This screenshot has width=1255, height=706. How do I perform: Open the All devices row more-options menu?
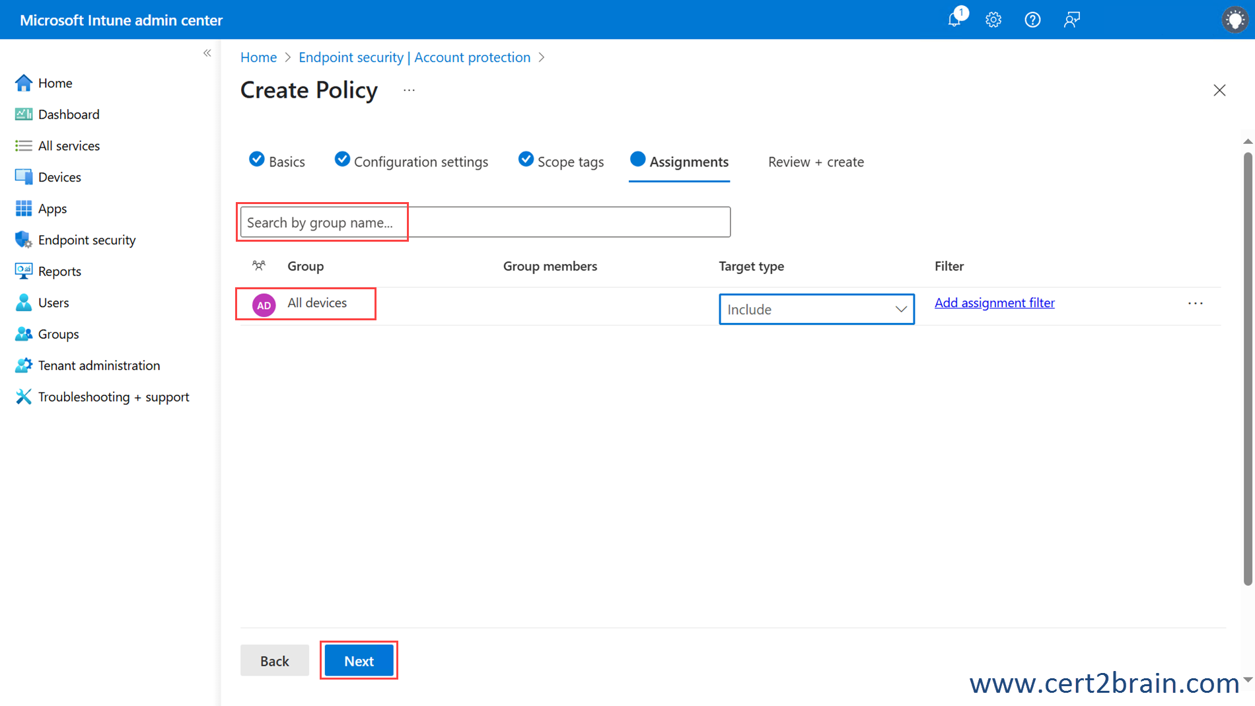point(1195,303)
